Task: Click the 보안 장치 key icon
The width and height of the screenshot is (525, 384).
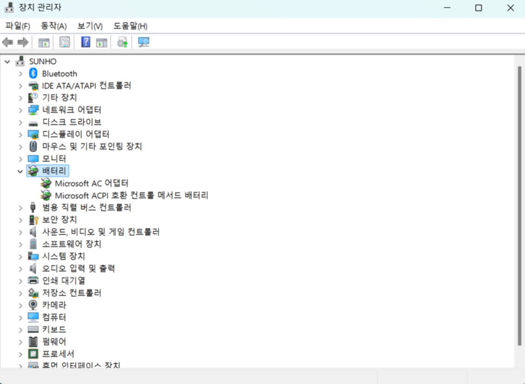Action: (34, 220)
